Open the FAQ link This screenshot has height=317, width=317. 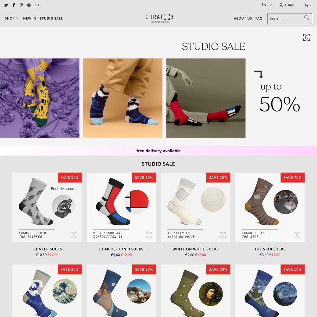(259, 18)
